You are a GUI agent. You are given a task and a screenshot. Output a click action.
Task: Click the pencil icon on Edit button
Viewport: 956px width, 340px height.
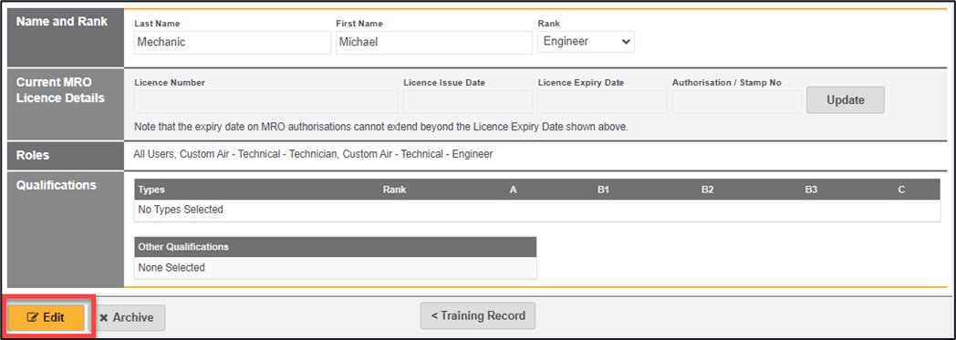(33, 317)
